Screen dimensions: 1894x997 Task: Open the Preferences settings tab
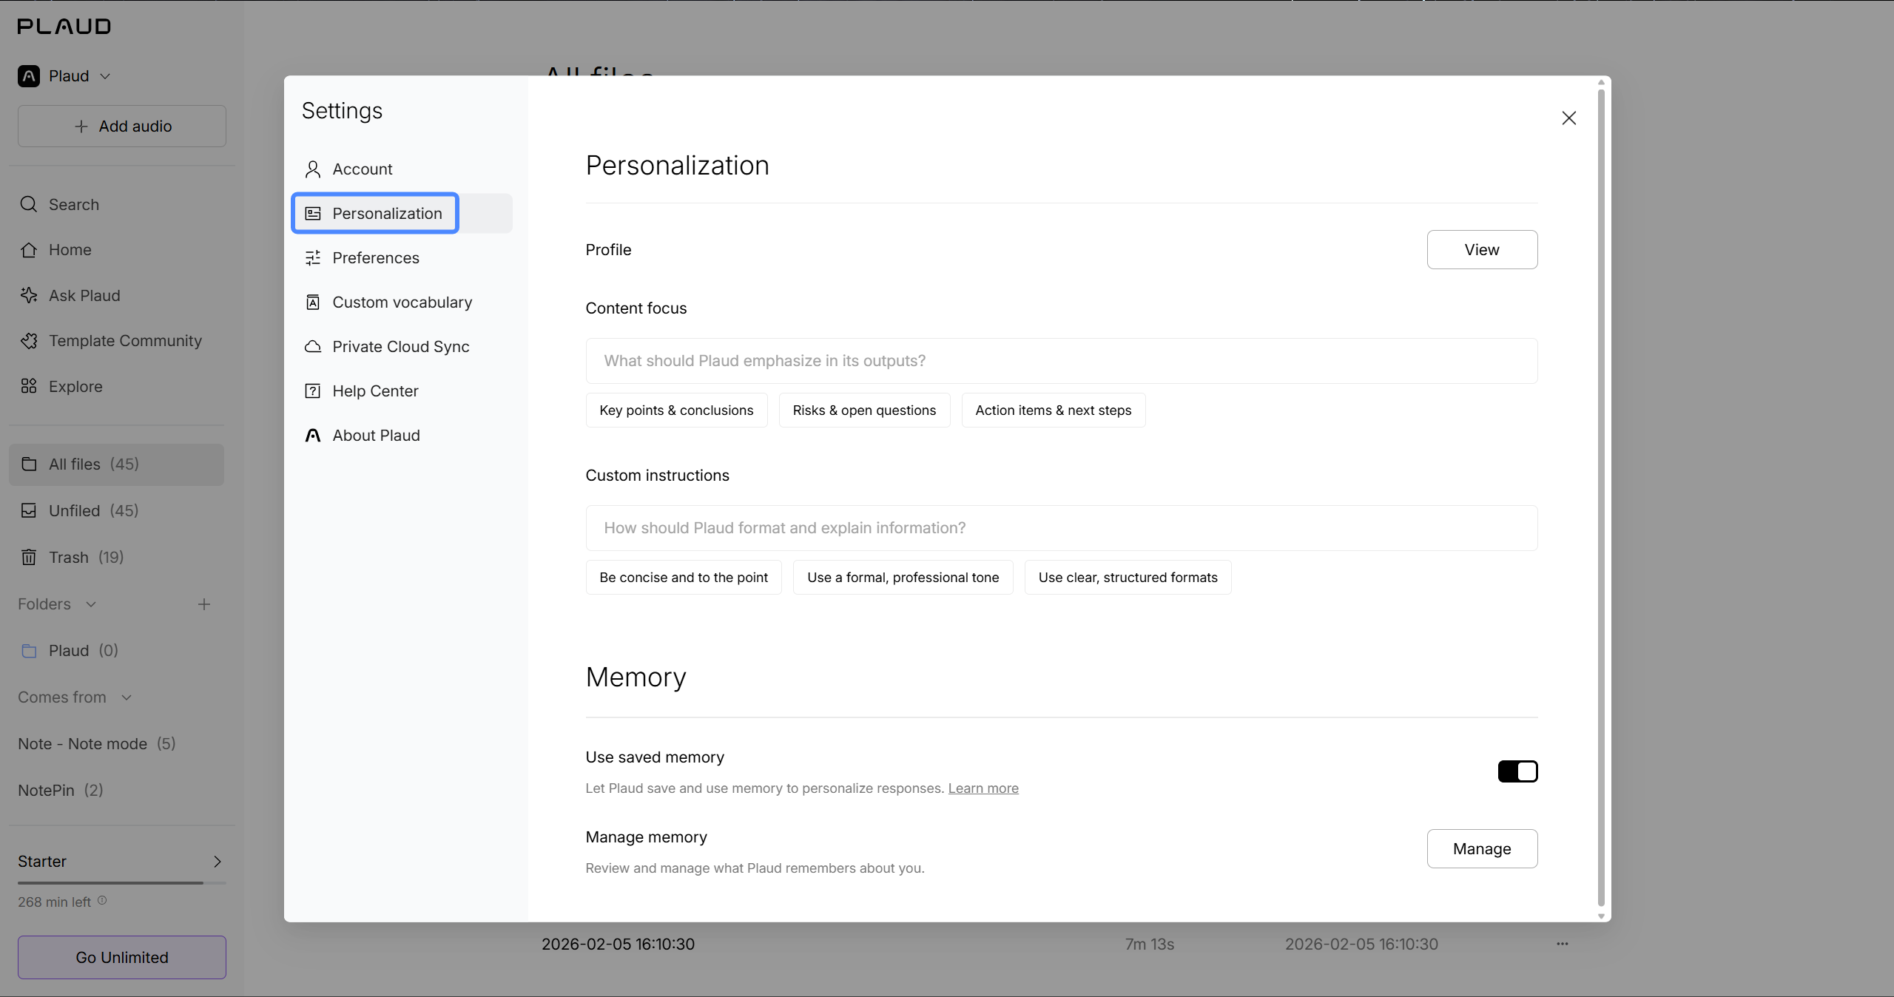(x=402, y=258)
